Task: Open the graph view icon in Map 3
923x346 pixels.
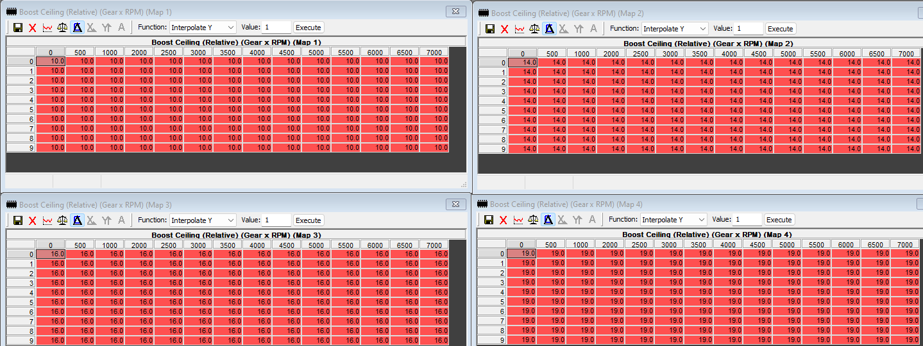Action: pos(47,220)
